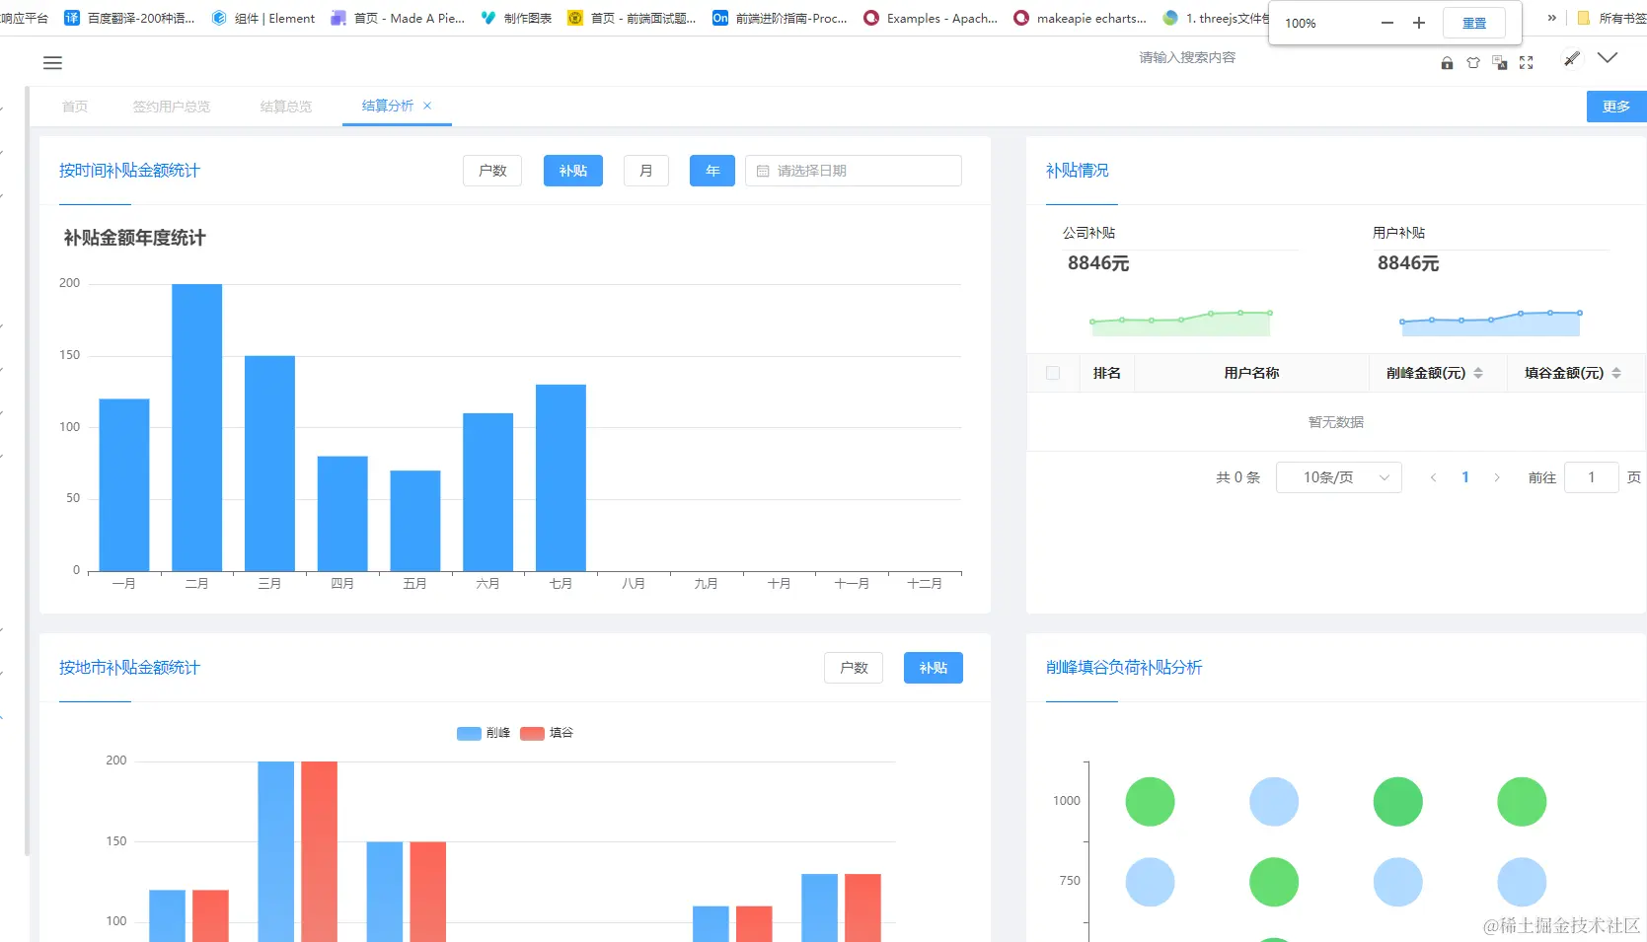Click the calendar icon in date picker
Image resolution: width=1647 pixels, height=942 pixels.
(763, 171)
